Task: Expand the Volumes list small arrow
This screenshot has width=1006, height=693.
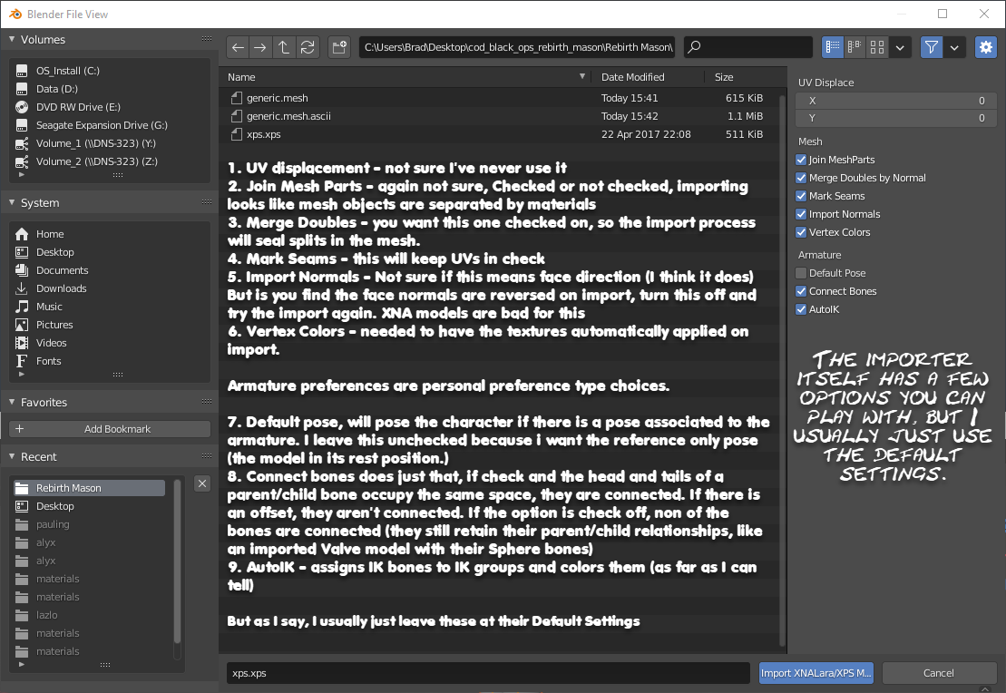Action: pos(22,174)
